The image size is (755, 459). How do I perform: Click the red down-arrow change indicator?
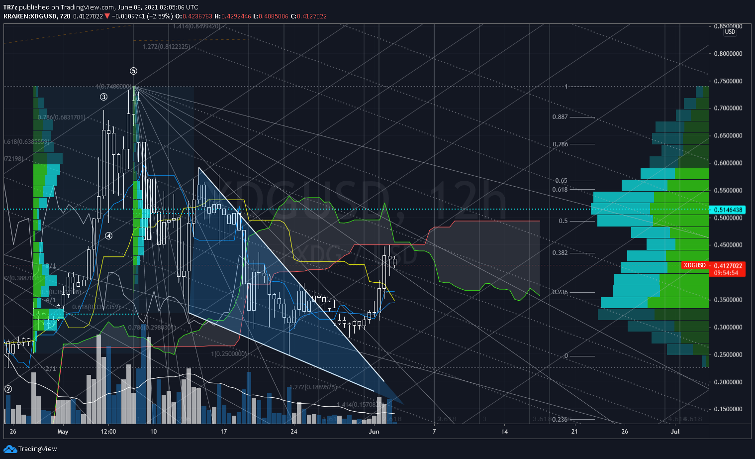tap(107, 16)
